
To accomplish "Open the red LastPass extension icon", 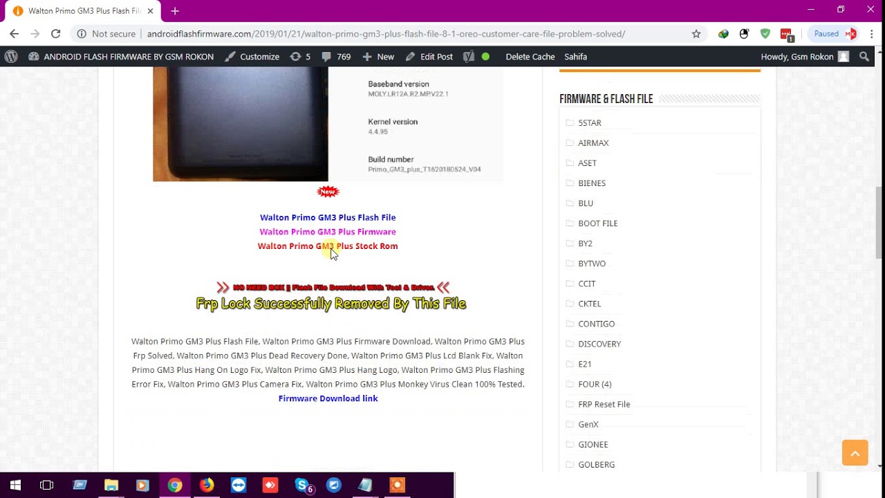I will 786,34.
